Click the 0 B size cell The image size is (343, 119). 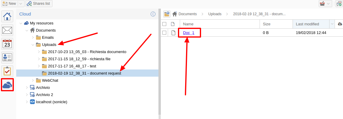pos(266,33)
